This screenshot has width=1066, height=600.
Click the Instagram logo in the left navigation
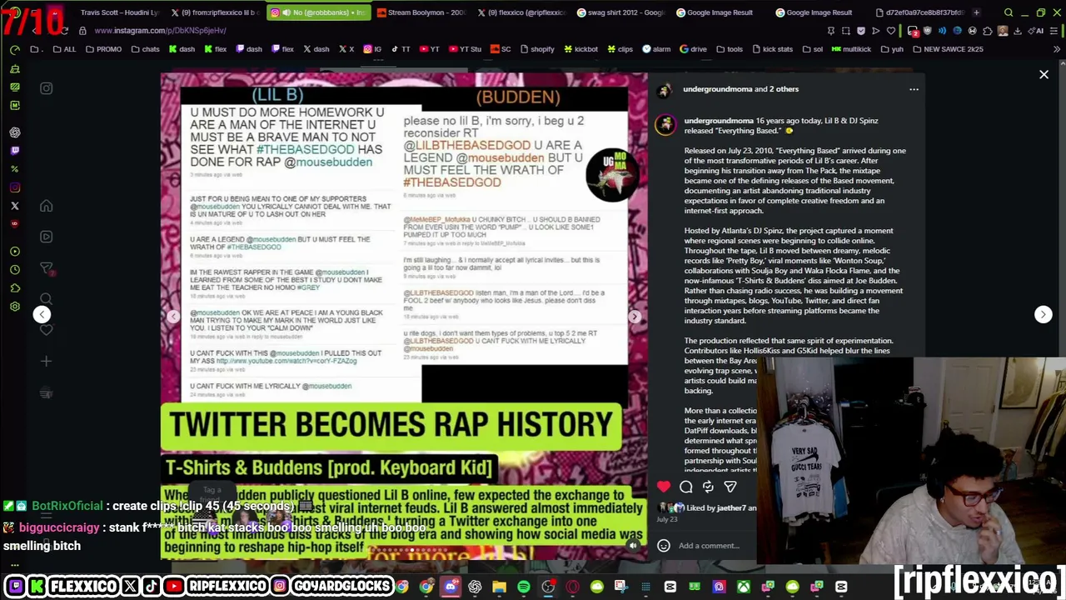pos(47,88)
